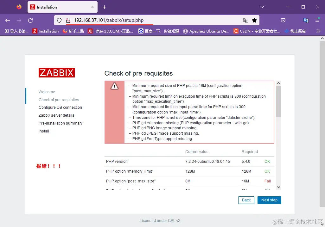Image resolution: width=325 pixels, height=227 pixels.
Task: Click the requisites list scrollbar down arrow
Action: click(x=278, y=187)
